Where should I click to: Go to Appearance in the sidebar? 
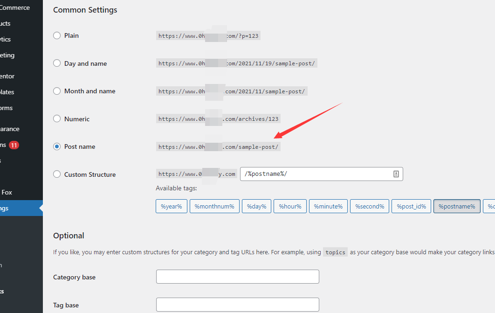coord(9,129)
